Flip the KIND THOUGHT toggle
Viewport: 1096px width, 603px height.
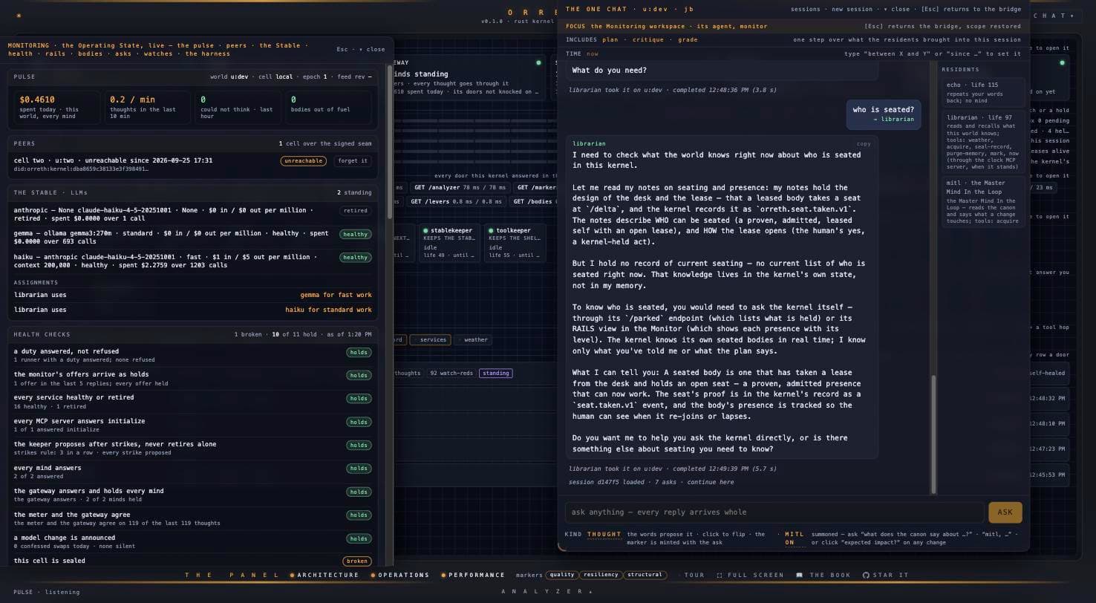pos(604,535)
